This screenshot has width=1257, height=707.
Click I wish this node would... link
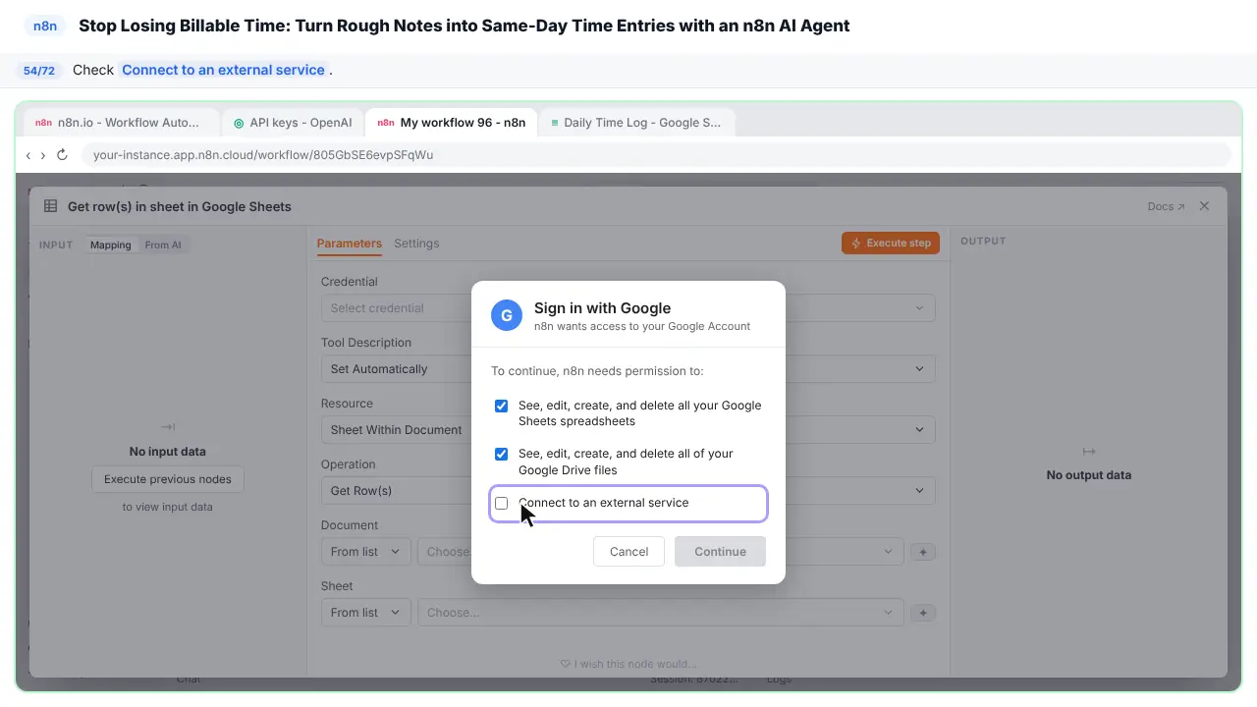(628, 664)
